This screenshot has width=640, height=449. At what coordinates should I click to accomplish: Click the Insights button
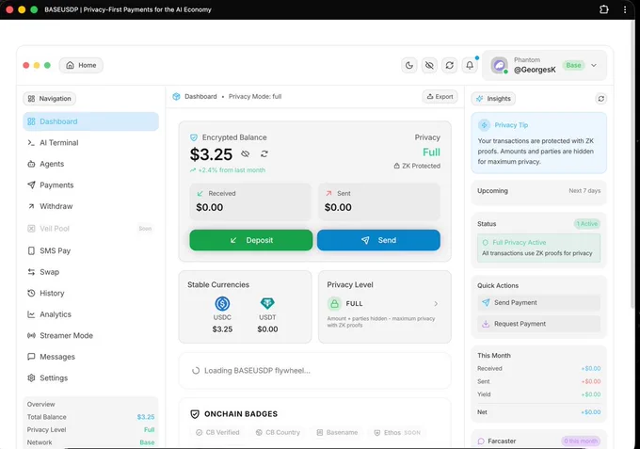[x=493, y=99]
